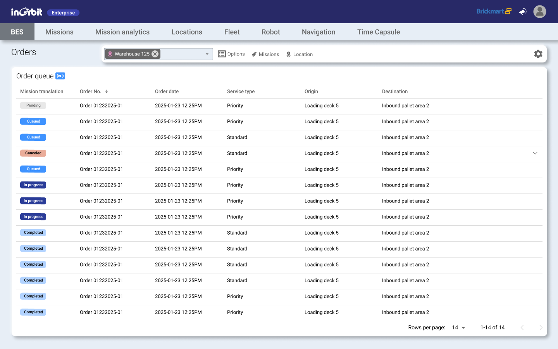Toggle Options list view
The width and height of the screenshot is (558, 349).
(x=231, y=54)
